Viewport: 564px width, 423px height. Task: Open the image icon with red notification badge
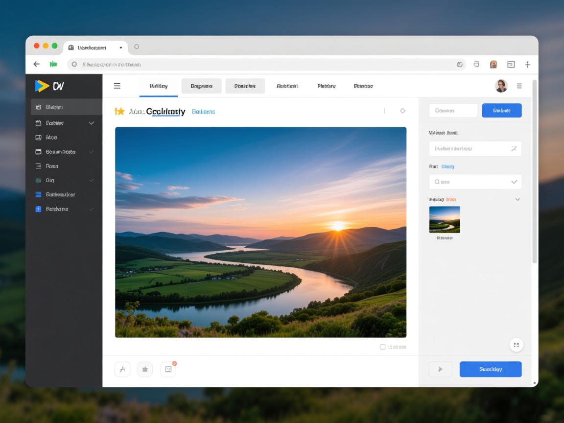tap(168, 369)
